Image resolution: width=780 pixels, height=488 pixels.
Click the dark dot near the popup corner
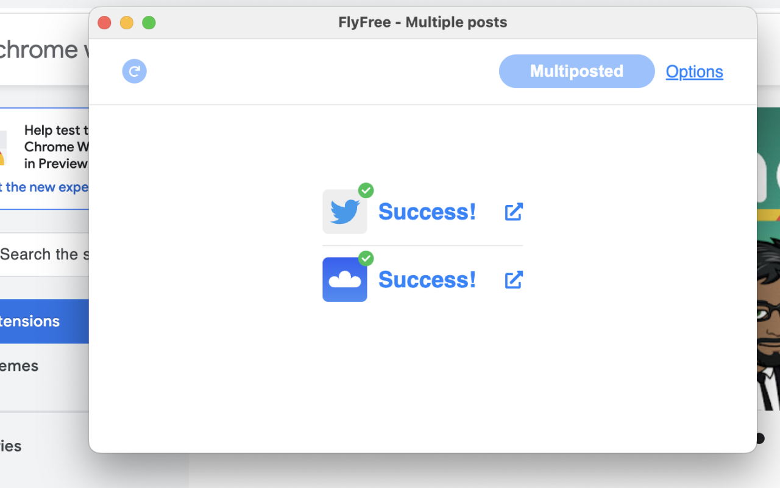[760, 438]
